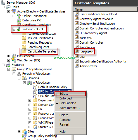Screen dimensions: 138x140
Task: Select the Failed Requests folder
Action: (38, 47)
